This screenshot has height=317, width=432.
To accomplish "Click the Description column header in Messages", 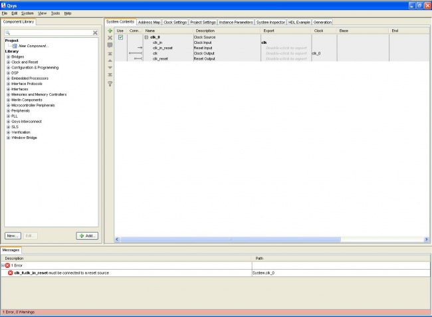I will point(126,259).
